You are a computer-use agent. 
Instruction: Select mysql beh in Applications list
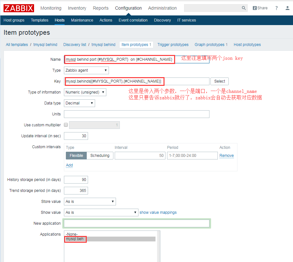[x=75, y=239]
